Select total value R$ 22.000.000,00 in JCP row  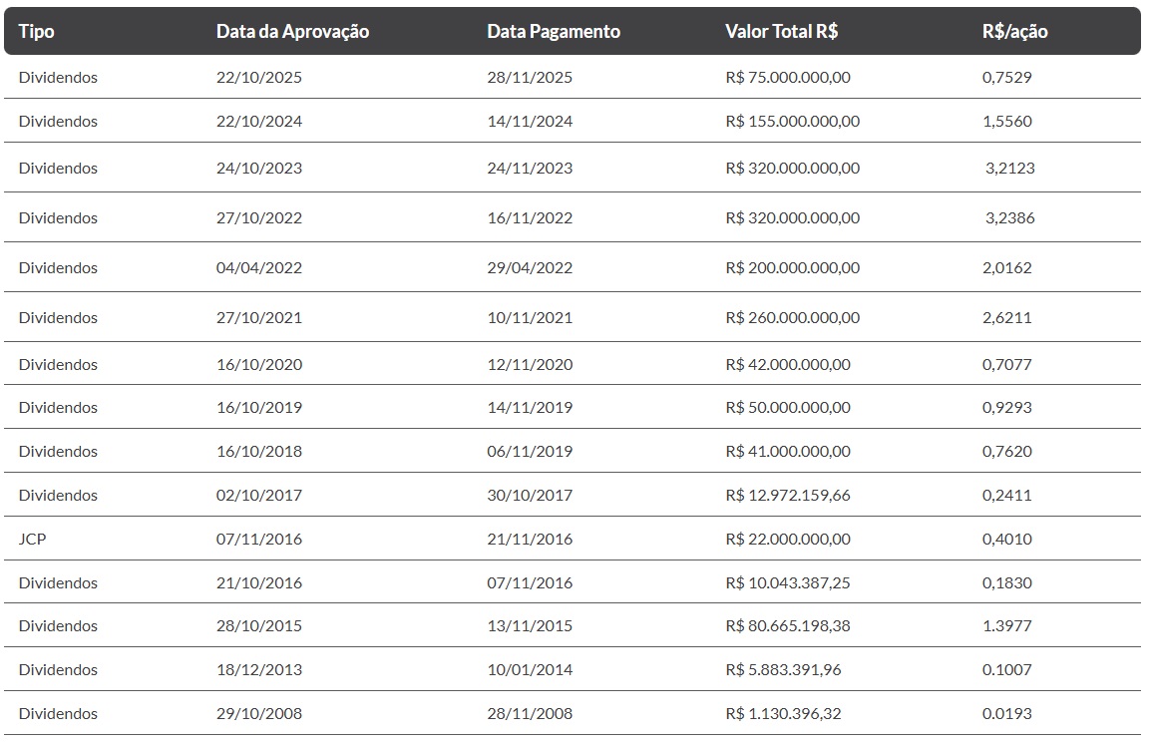point(788,539)
